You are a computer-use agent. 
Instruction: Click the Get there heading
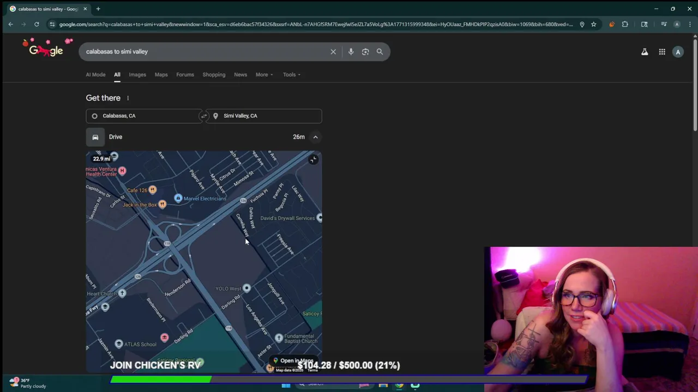pyautogui.click(x=103, y=98)
